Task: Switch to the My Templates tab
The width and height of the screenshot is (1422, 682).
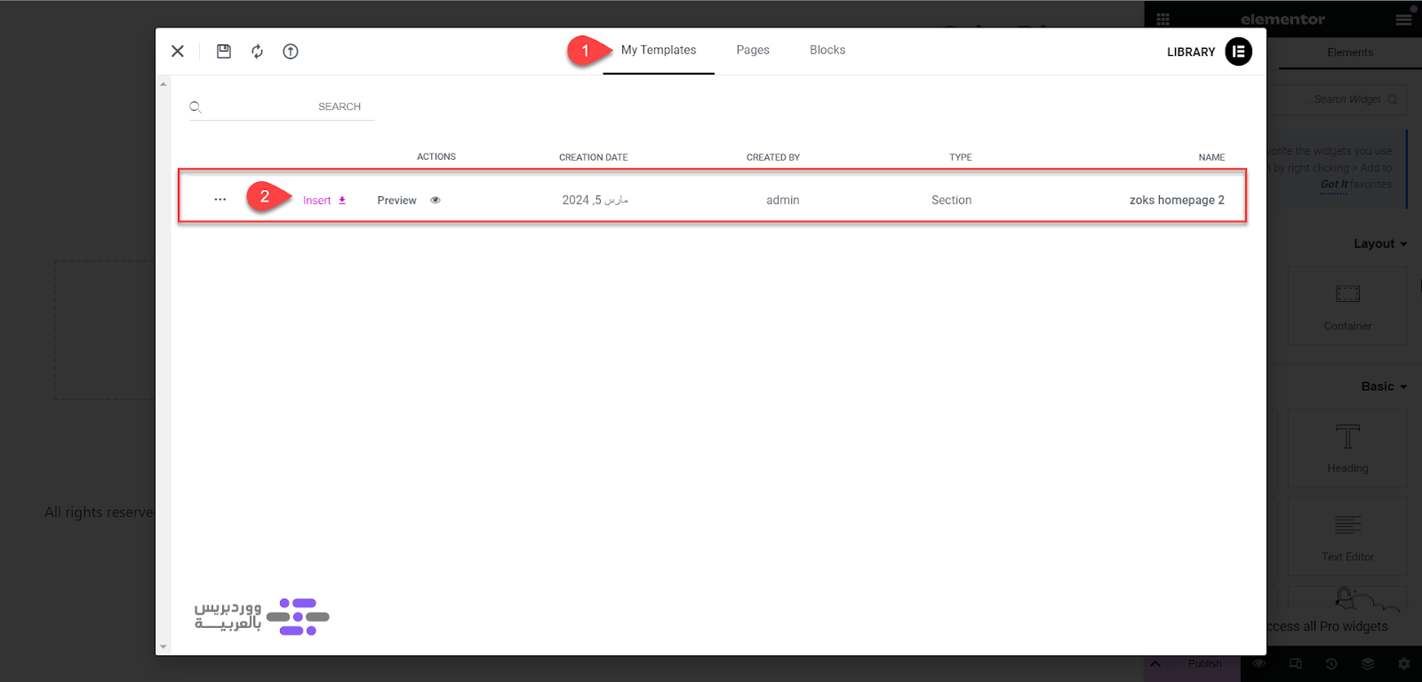Action: pyautogui.click(x=659, y=51)
